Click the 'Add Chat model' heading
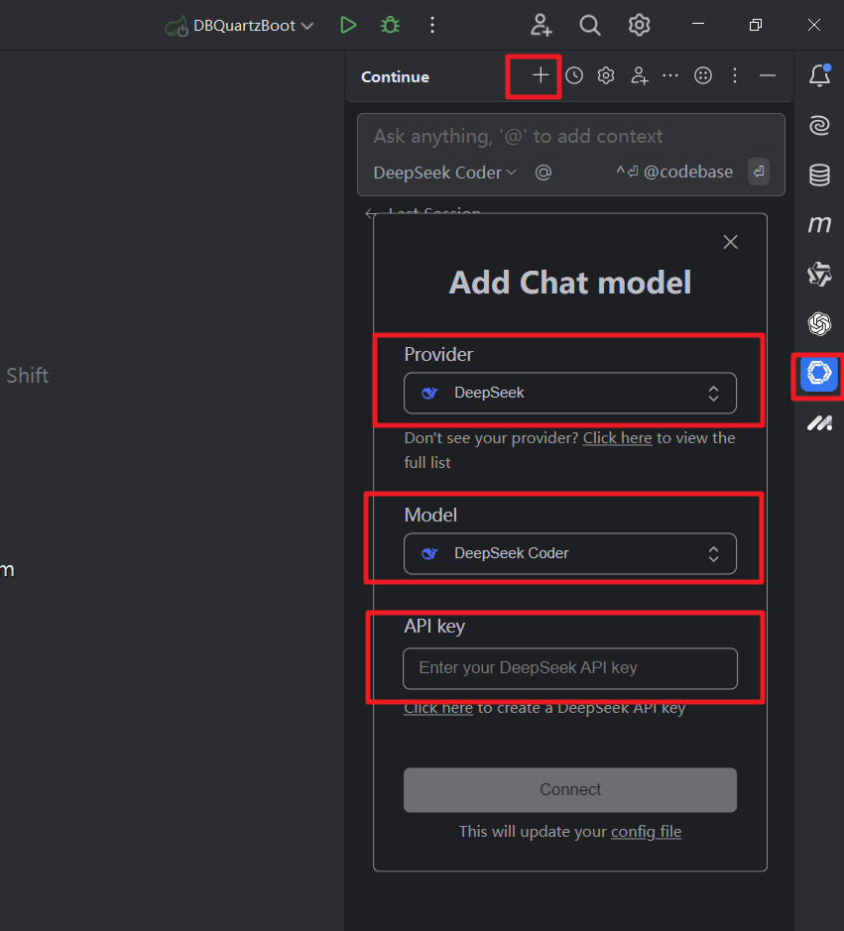844x931 pixels. [570, 283]
